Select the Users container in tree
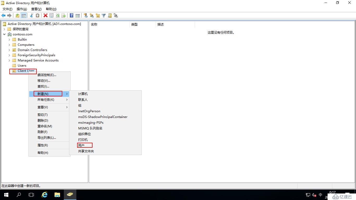 click(22, 66)
